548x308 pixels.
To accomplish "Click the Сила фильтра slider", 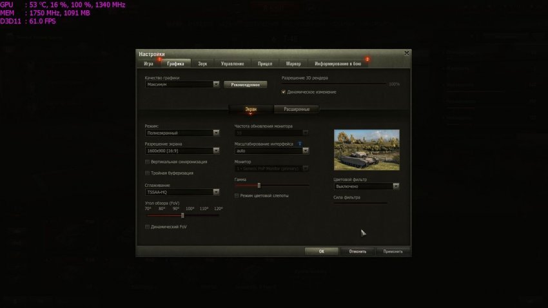I will 360,203.
